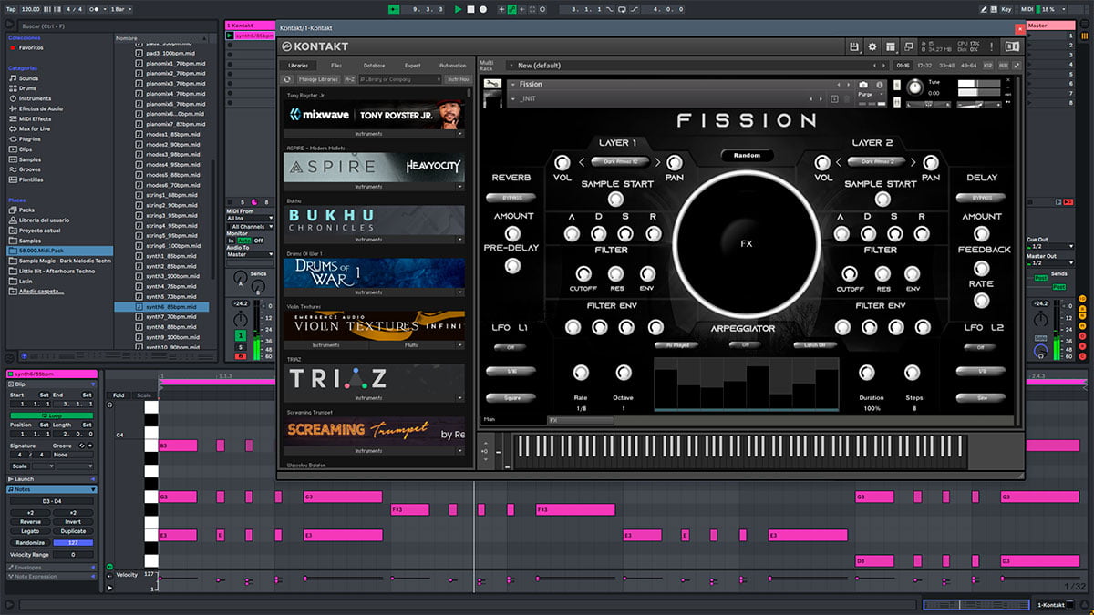
Task: Click the Reverse notes button
Action: click(30, 522)
